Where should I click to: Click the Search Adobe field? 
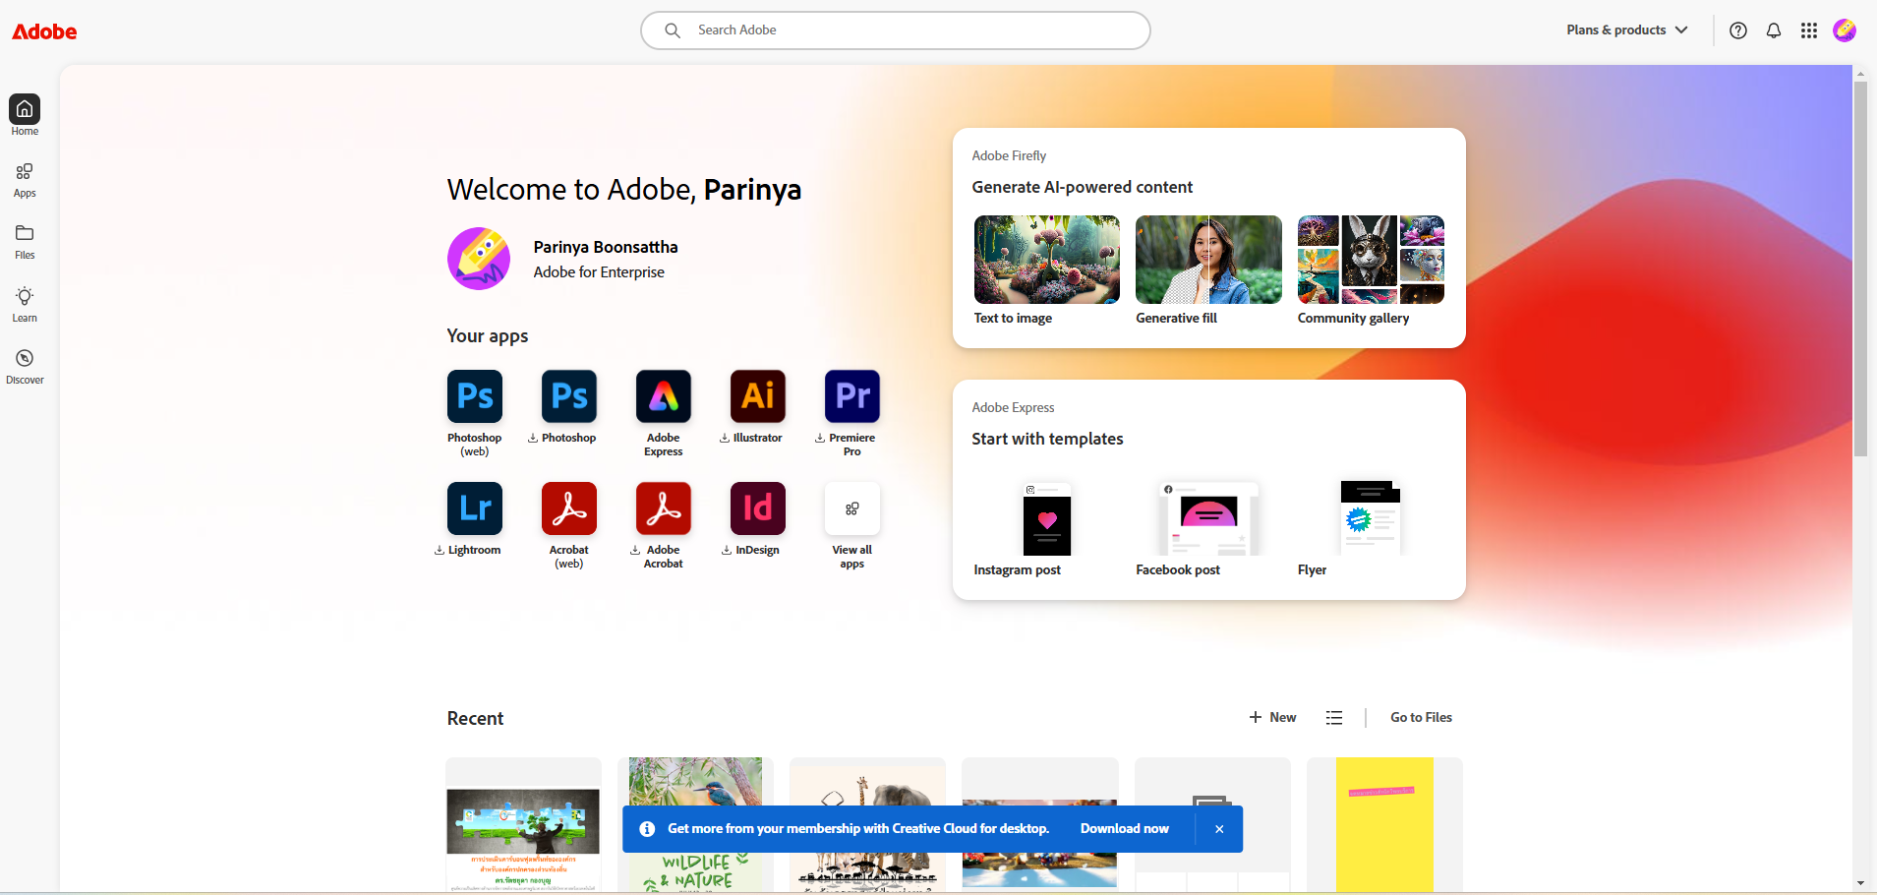click(x=895, y=30)
